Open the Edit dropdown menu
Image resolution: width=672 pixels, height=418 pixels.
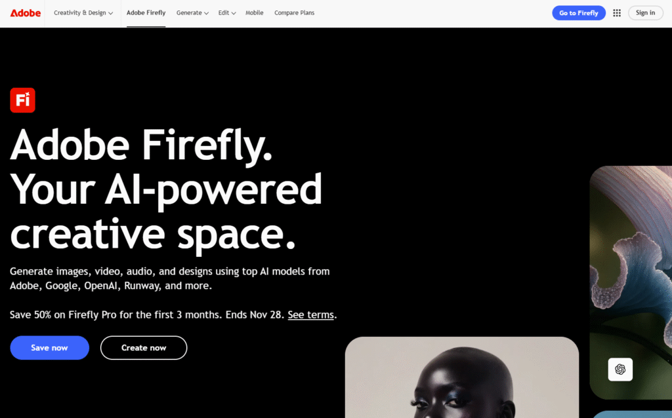coord(226,13)
